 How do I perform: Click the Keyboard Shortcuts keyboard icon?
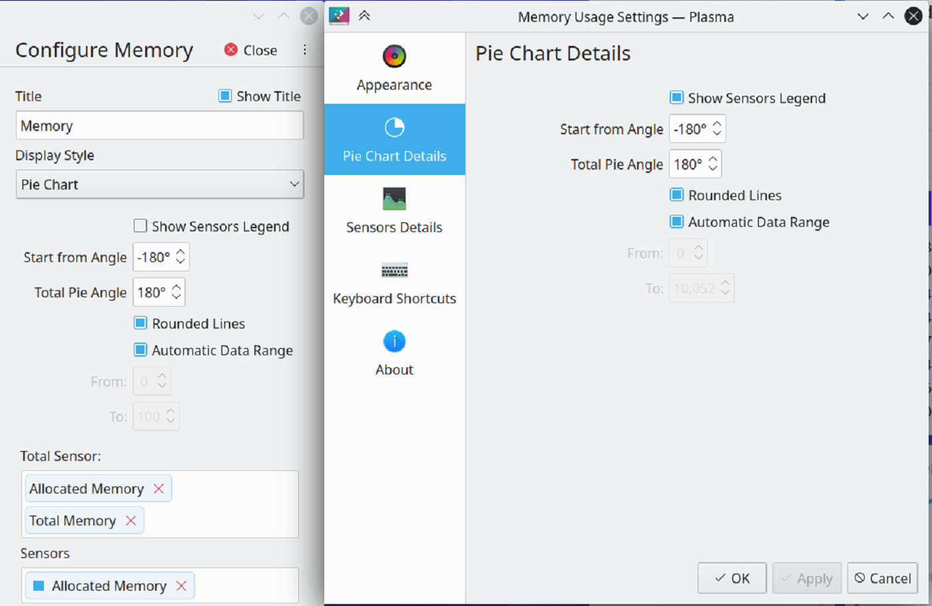tap(394, 270)
